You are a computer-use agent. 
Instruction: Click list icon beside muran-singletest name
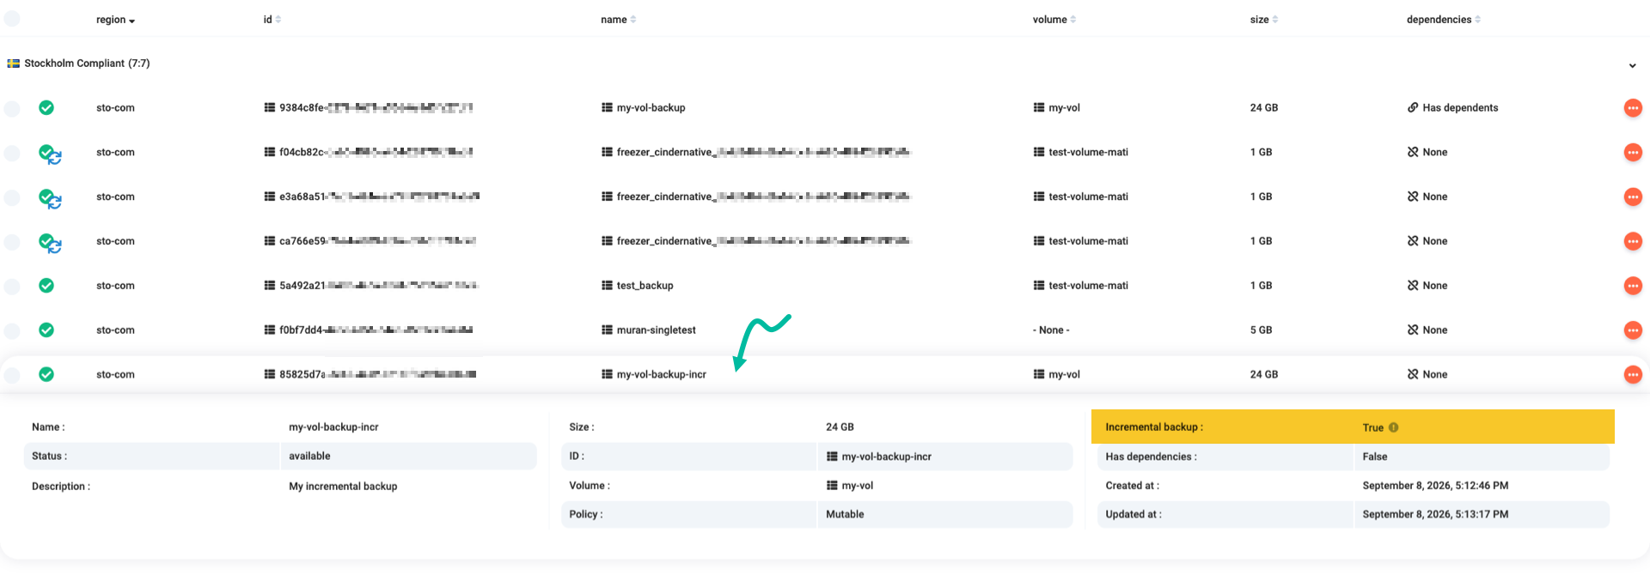(x=607, y=330)
